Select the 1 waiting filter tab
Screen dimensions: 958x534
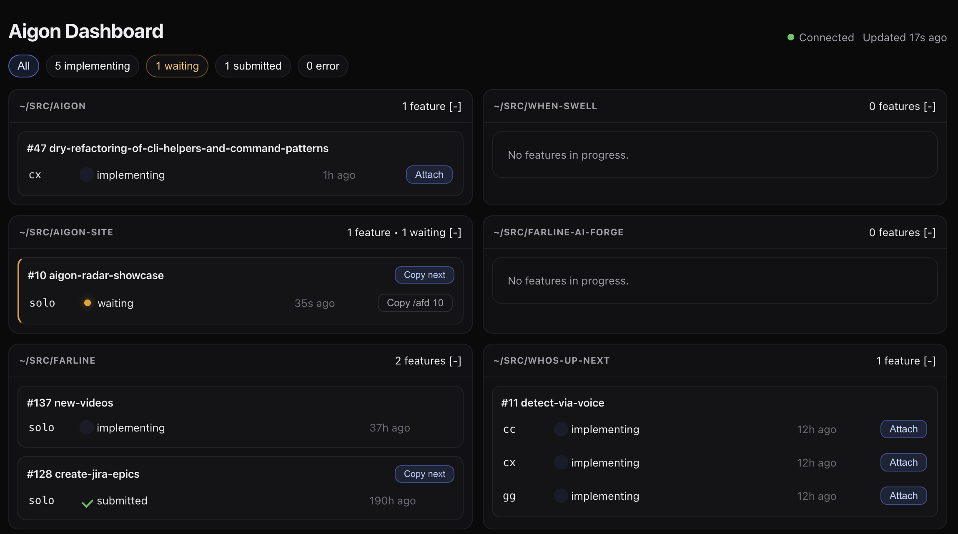pos(177,66)
